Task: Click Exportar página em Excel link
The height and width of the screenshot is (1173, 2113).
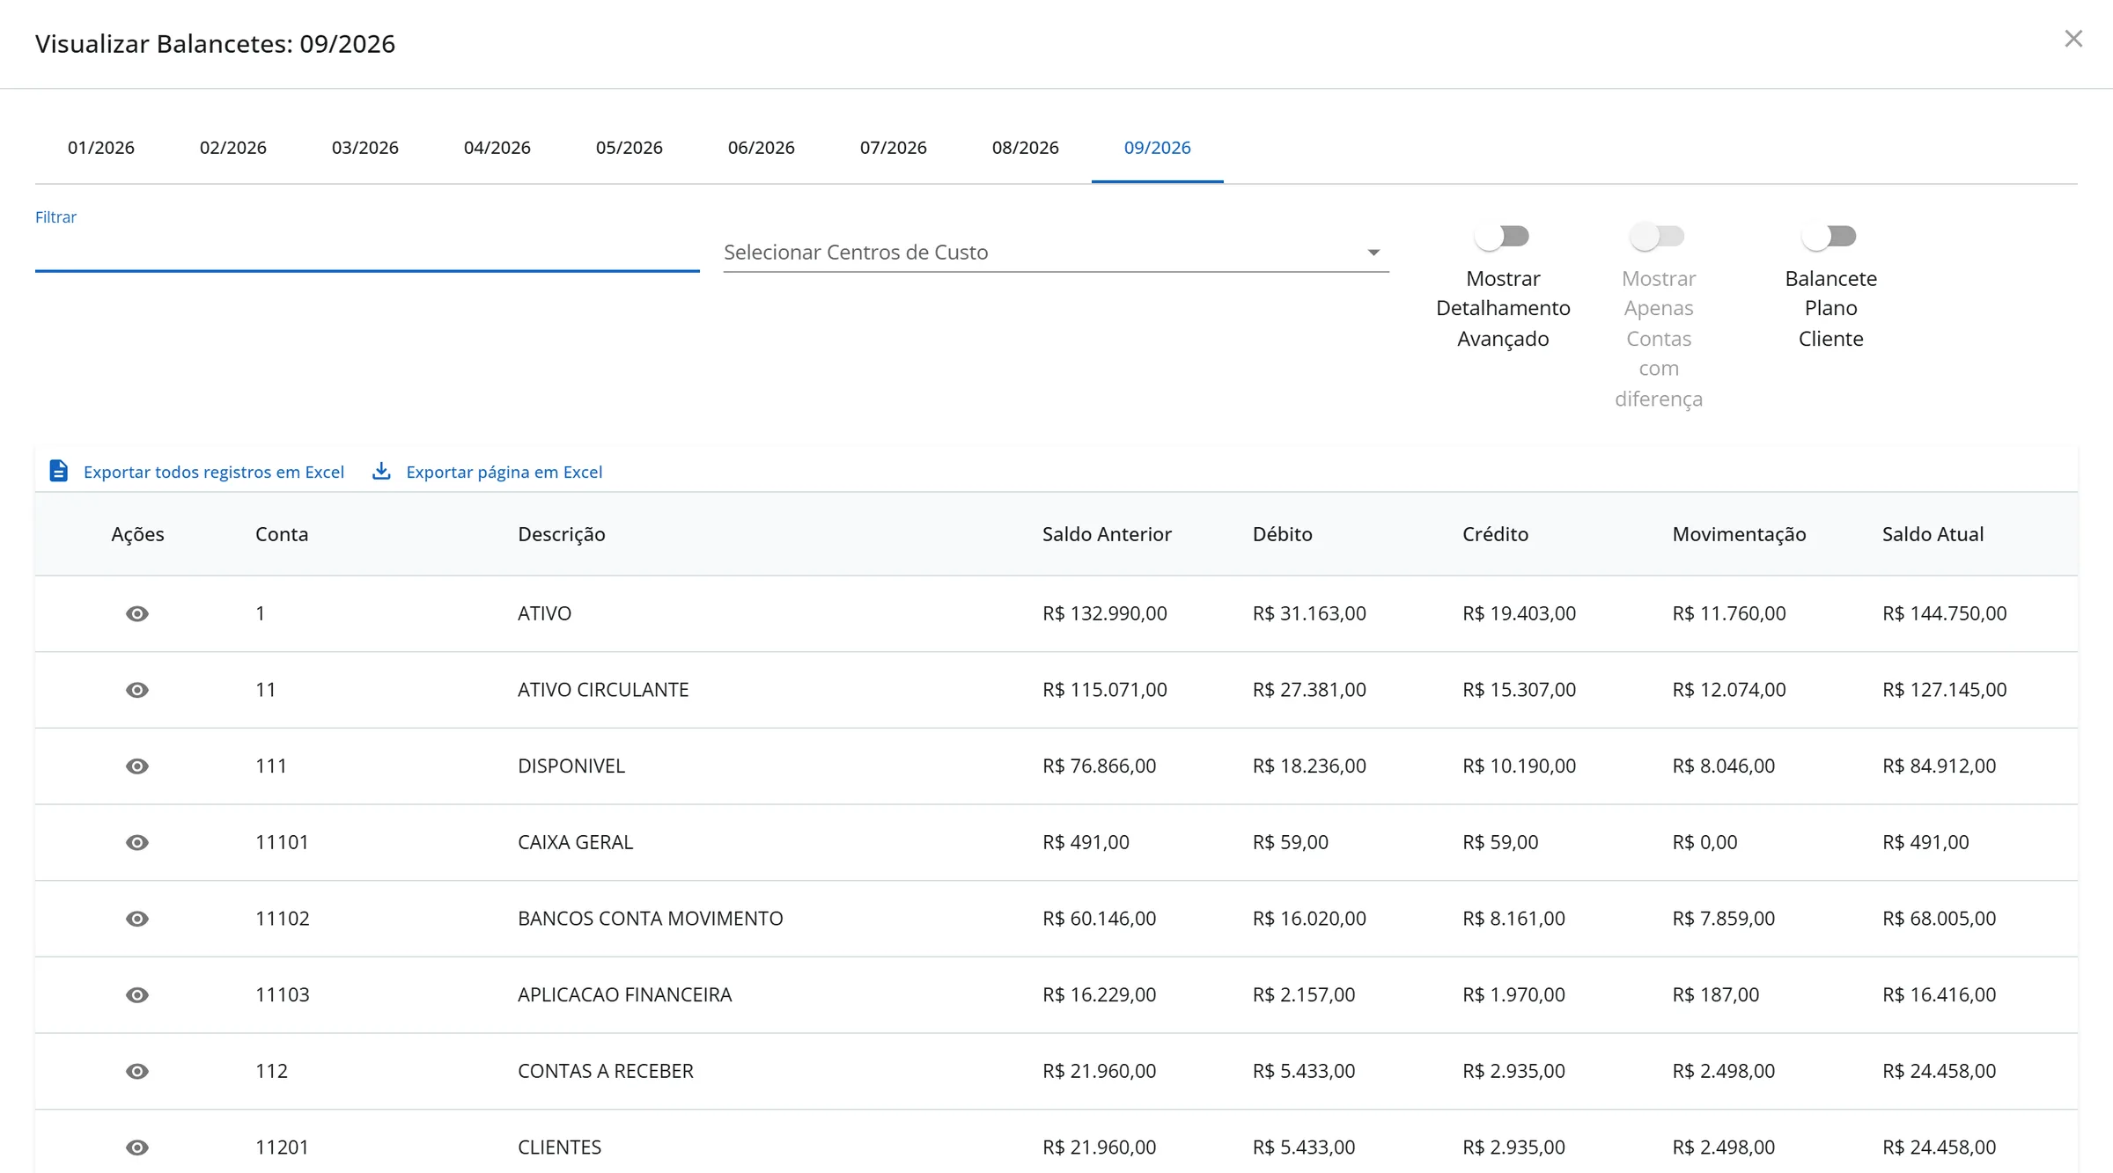Action: (x=504, y=472)
